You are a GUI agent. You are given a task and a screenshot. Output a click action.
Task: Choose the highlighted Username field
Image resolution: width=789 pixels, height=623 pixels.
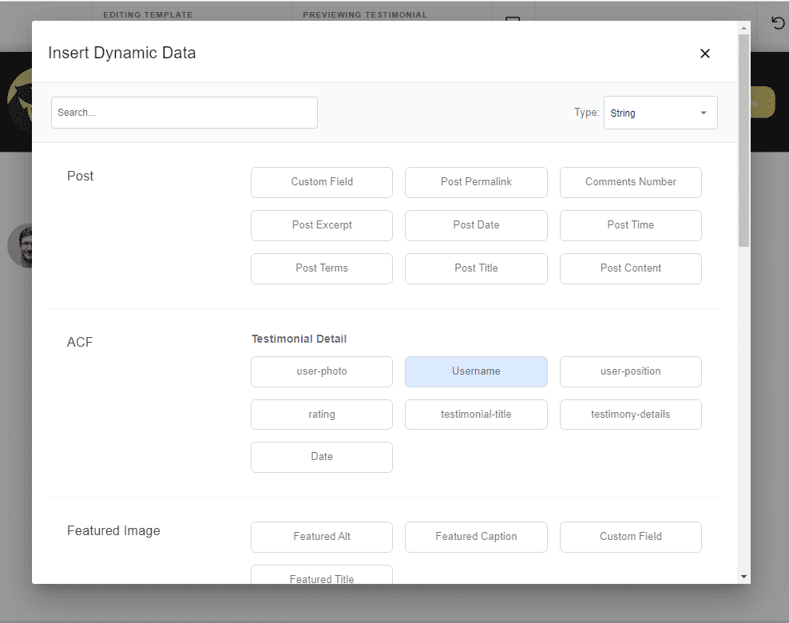pos(476,372)
